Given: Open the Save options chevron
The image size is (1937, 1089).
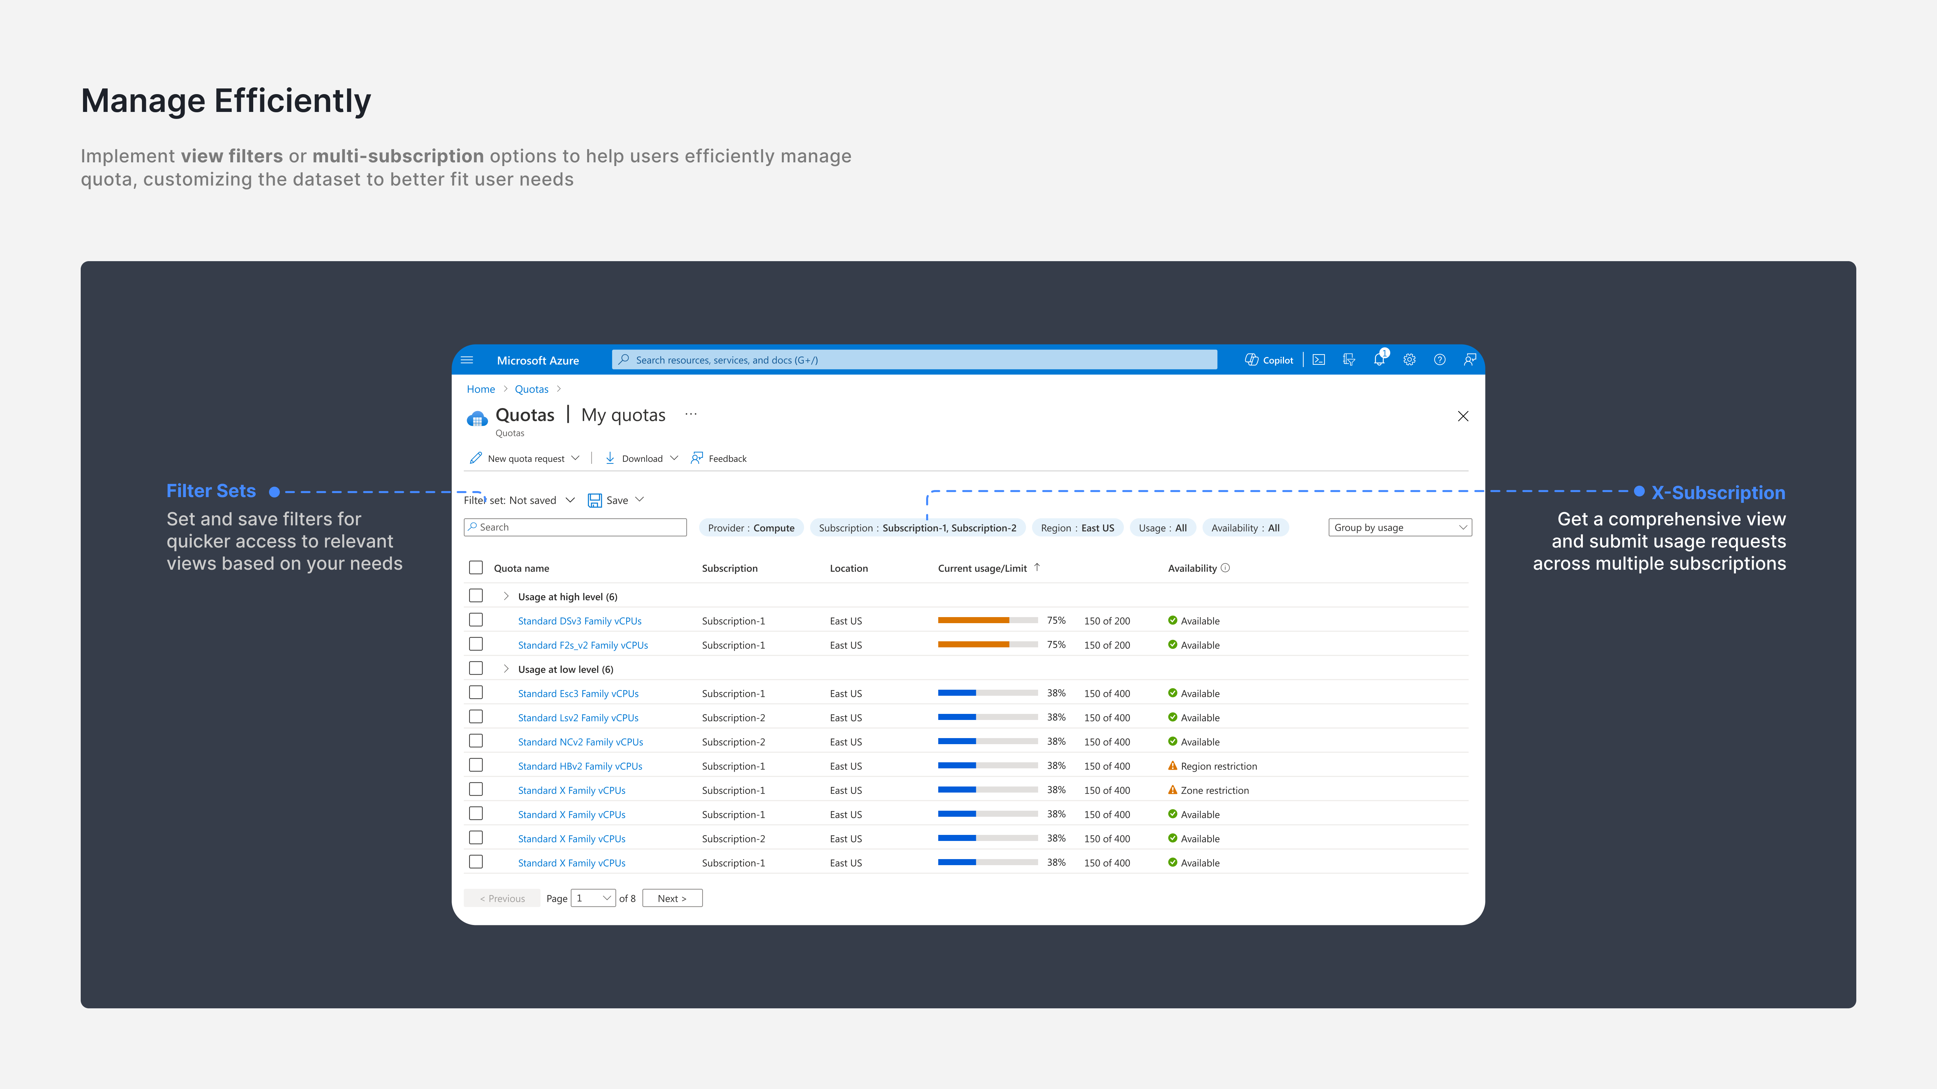Looking at the screenshot, I should tap(640, 500).
